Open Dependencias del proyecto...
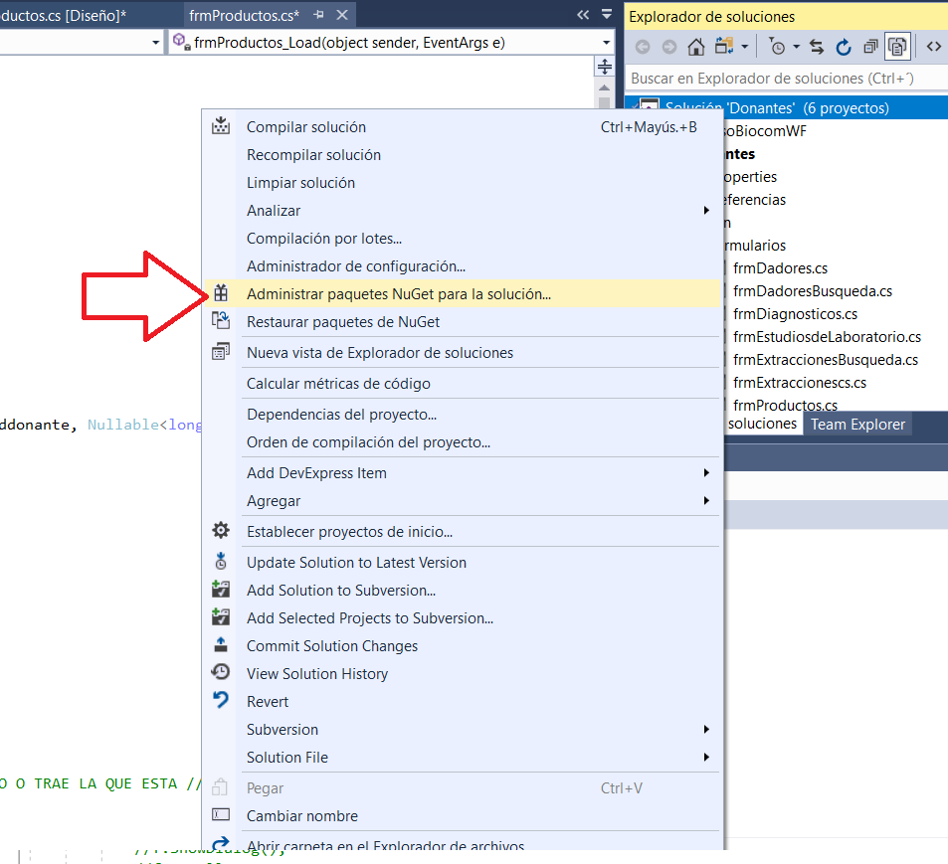This screenshot has width=948, height=864. point(341,415)
